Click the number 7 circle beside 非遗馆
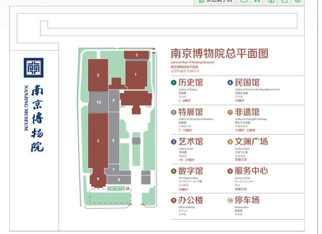 (230, 112)
